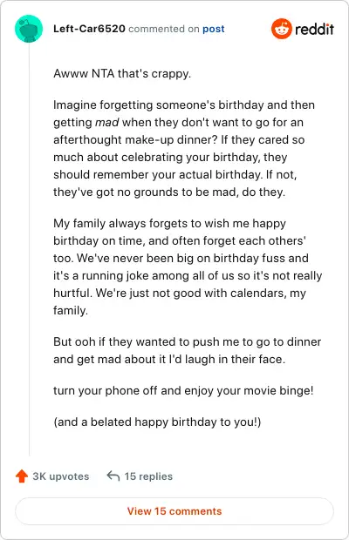This screenshot has height=540, width=349.
Task: Click the italic word "mad"
Action: [107, 122]
